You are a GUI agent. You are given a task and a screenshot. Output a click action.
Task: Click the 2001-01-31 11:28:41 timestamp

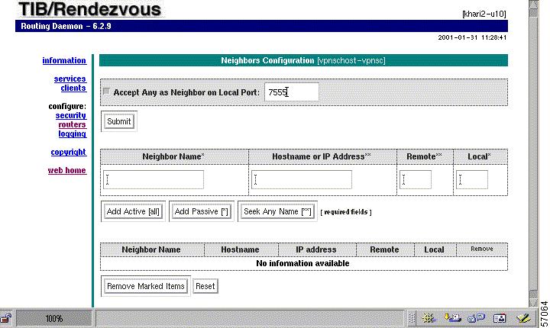click(x=472, y=37)
